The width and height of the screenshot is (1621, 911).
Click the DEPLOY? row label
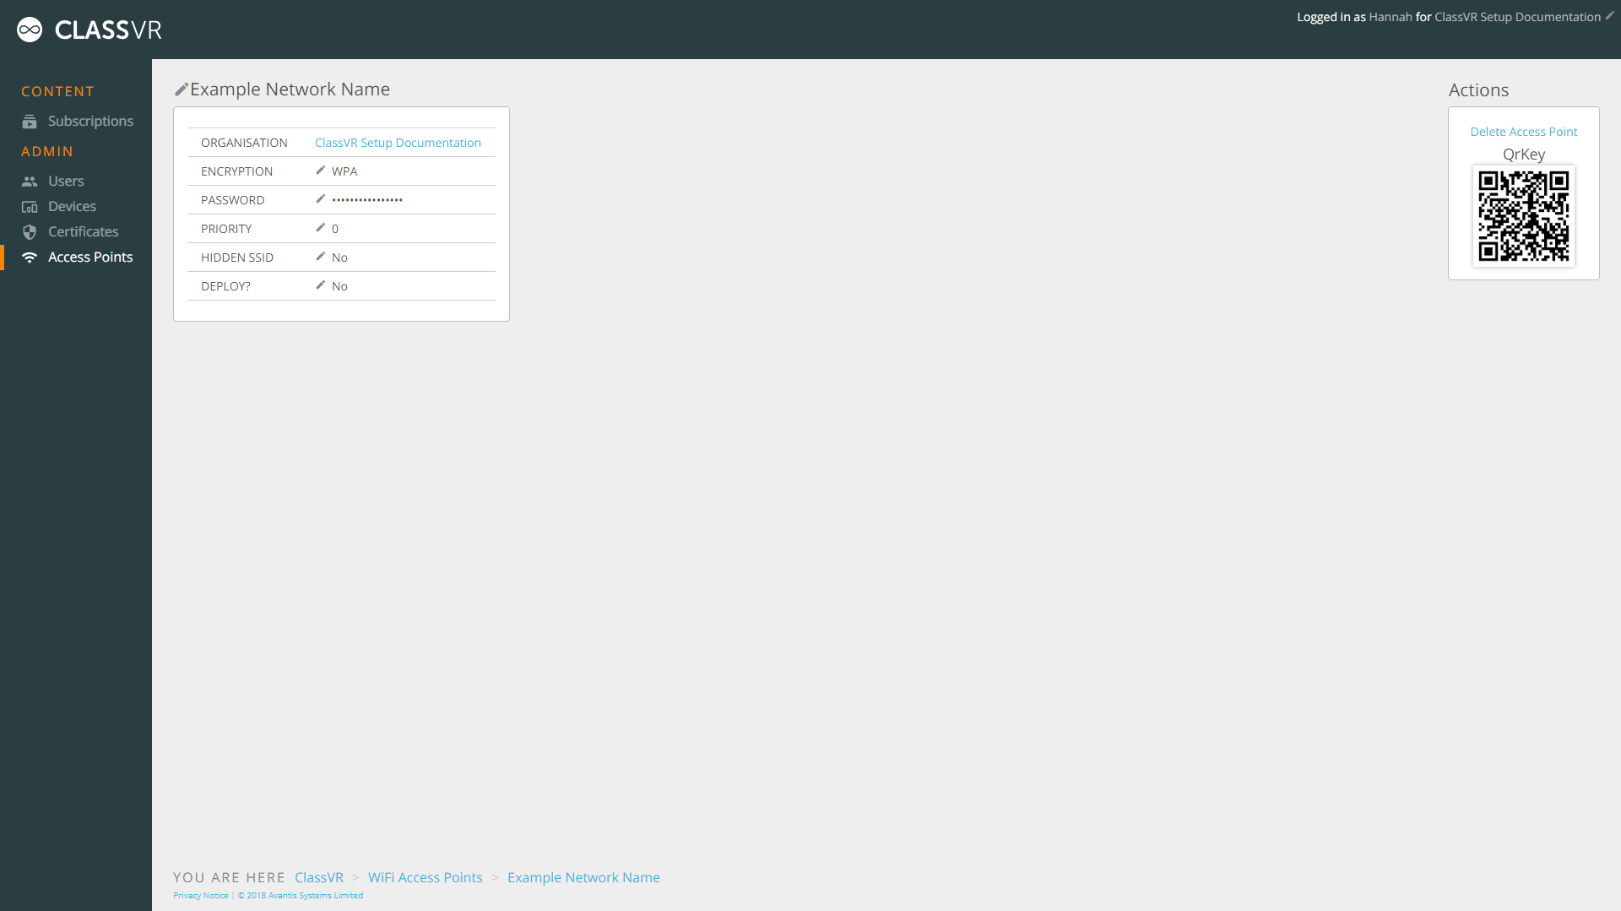point(225,286)
